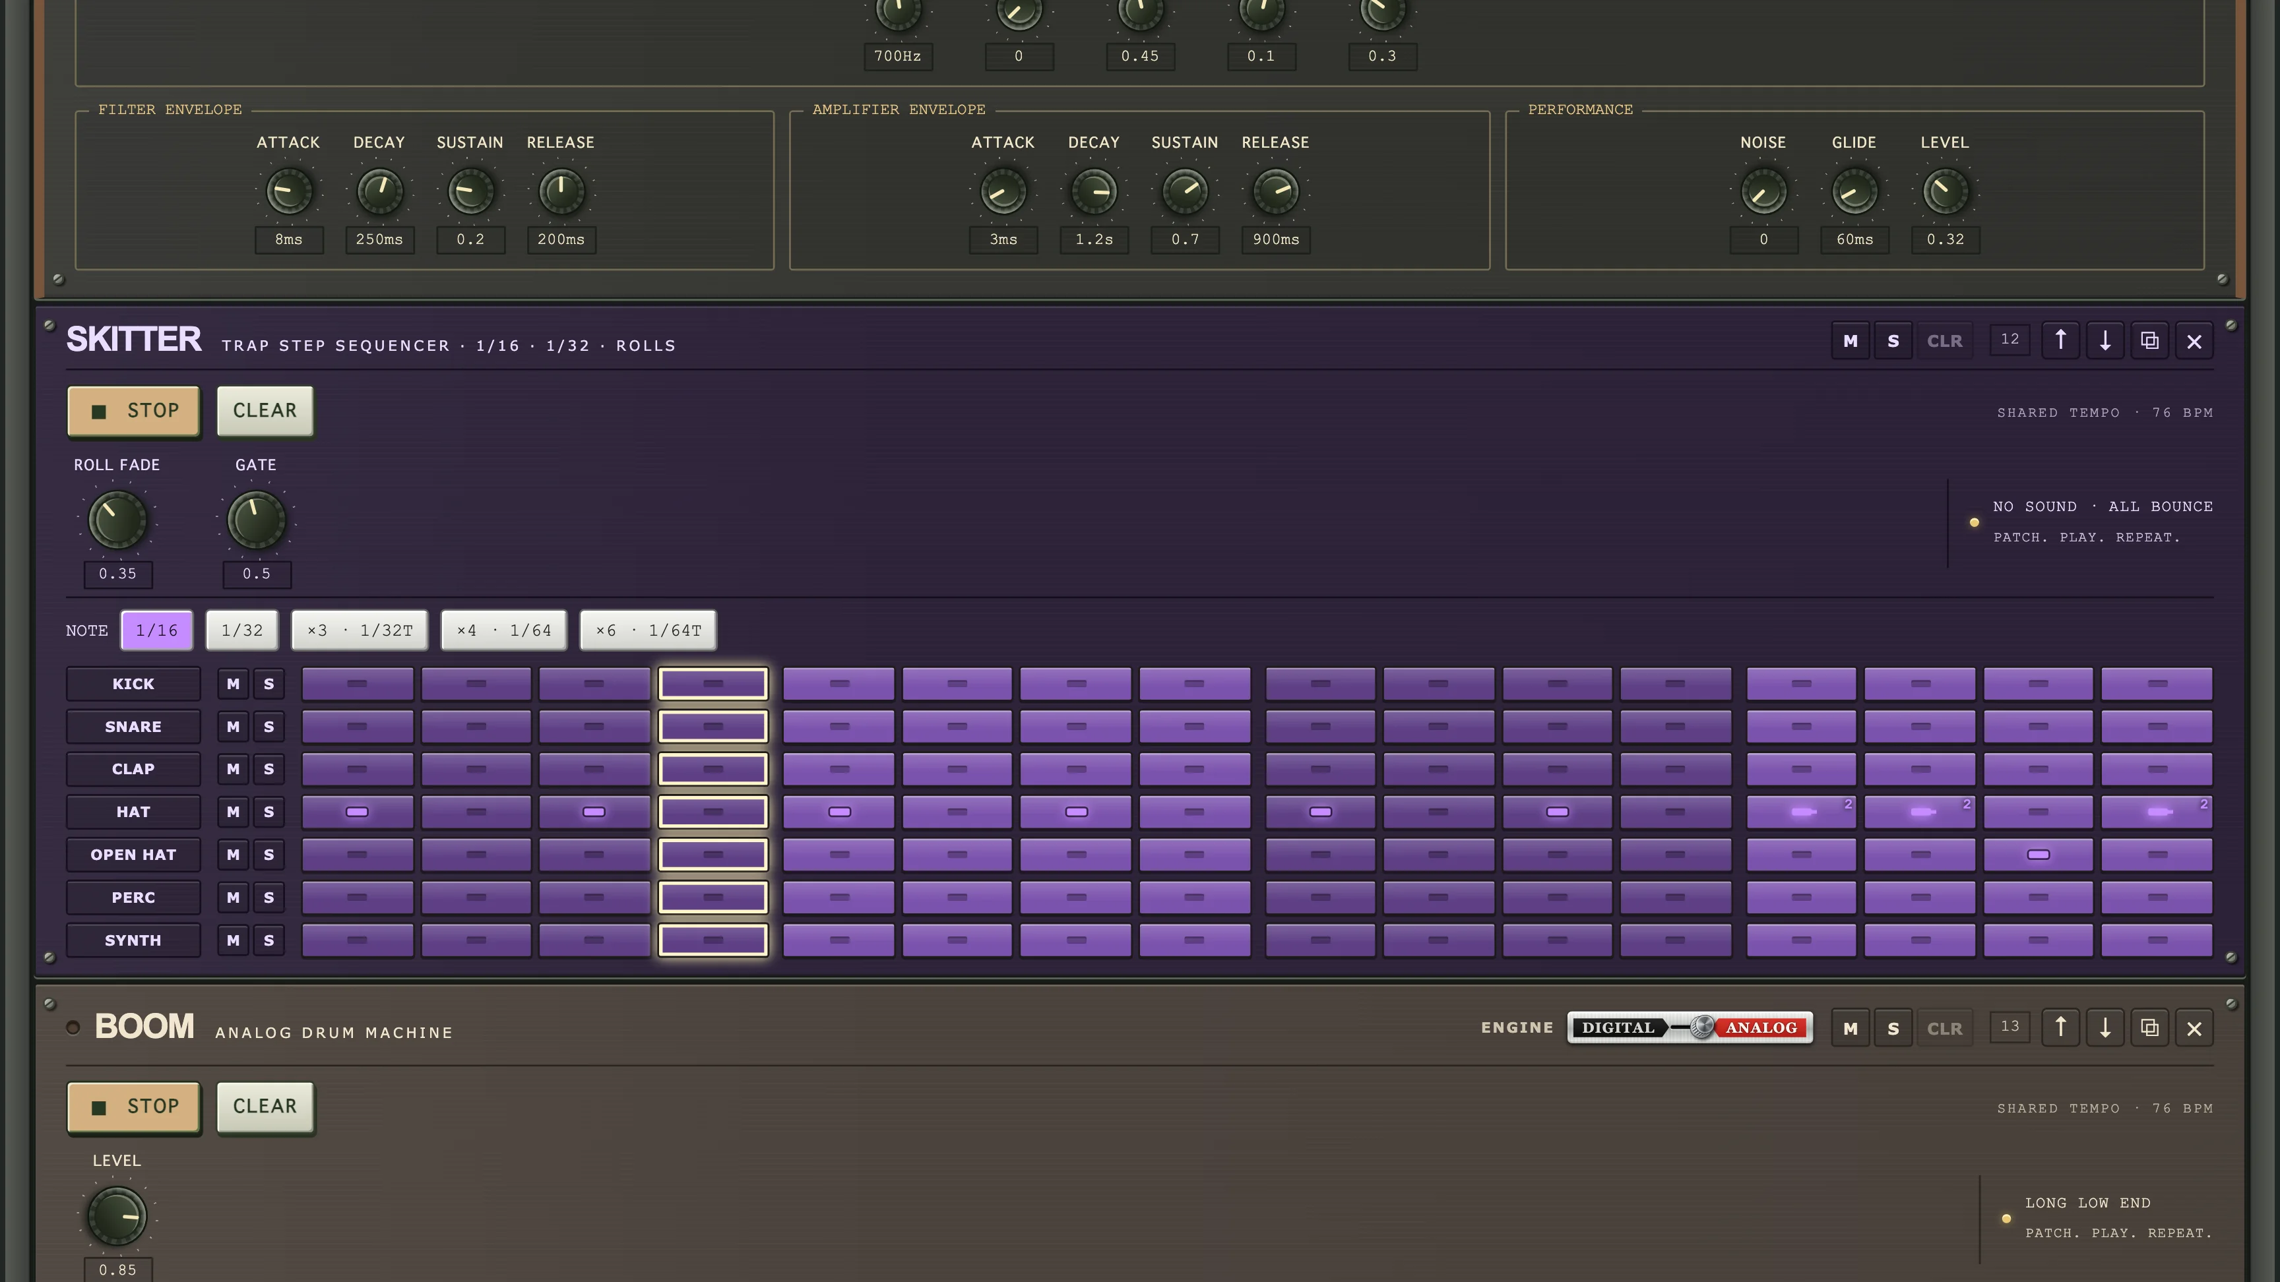
Task: Solo the Boom module
Action: click(1893, 1028)
